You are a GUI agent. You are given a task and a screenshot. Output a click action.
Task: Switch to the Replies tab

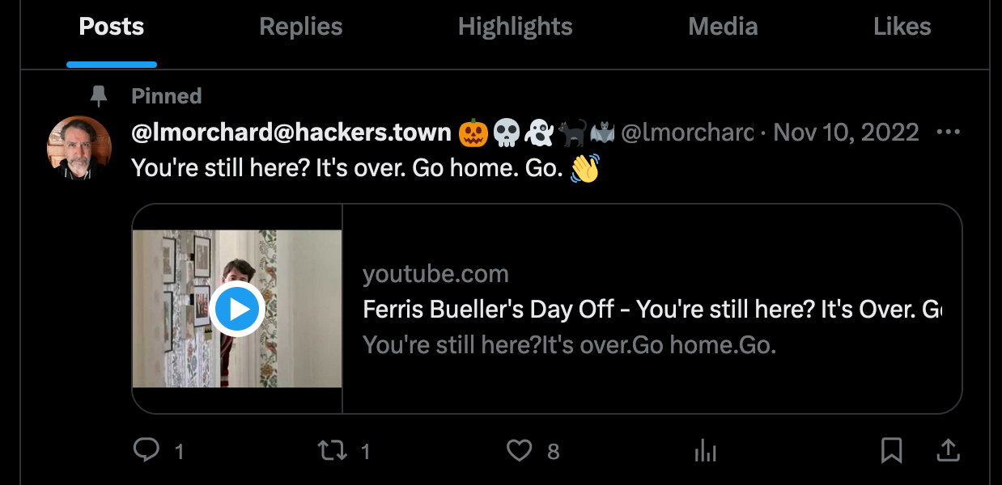[x=301, y=27]
